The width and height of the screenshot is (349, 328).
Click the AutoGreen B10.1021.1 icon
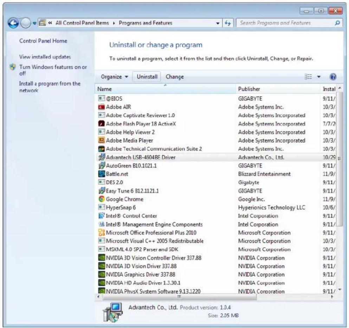coord(102,165)
